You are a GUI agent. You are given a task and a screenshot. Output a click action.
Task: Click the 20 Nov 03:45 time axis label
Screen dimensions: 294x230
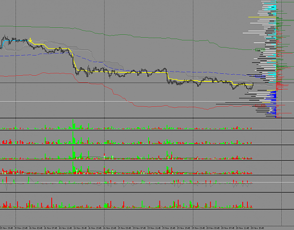tap(213, 228)
